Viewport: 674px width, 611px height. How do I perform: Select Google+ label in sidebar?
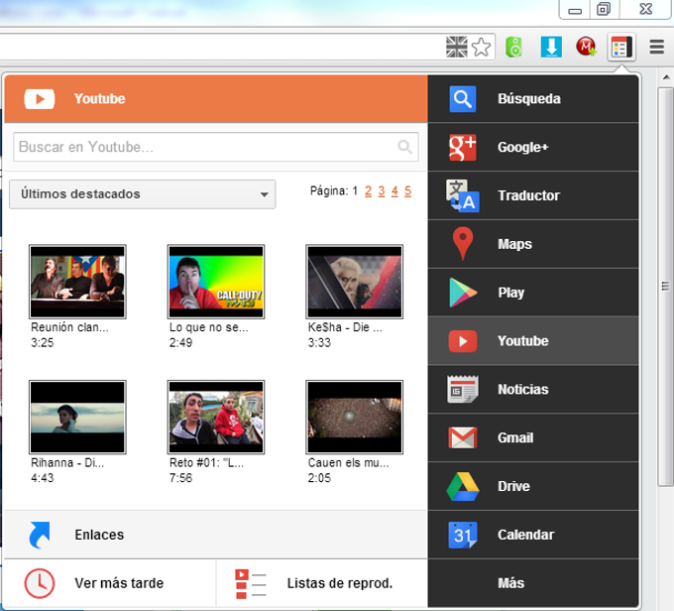point(523,148)
